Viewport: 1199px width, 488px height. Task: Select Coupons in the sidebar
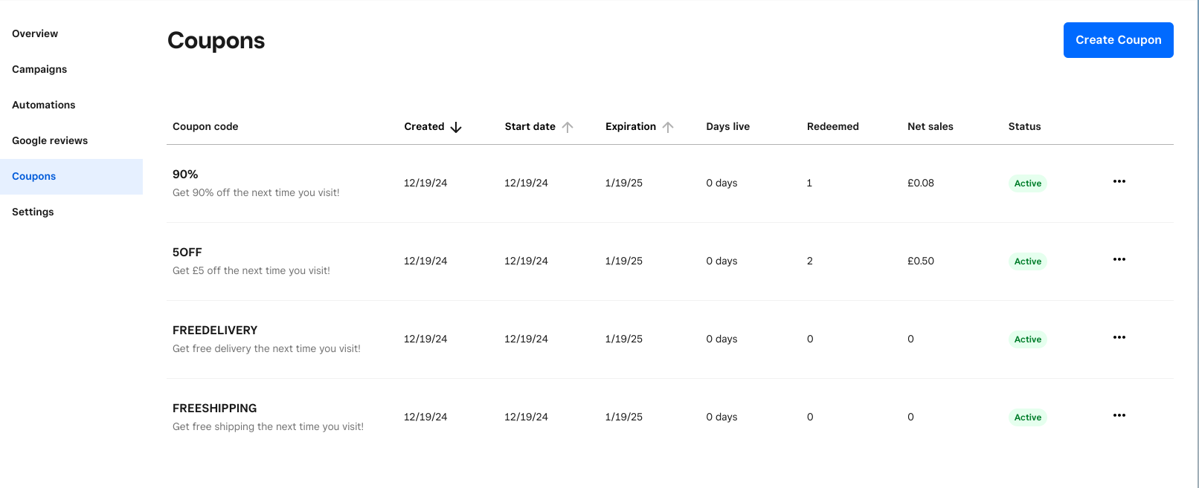click(71, 177)
